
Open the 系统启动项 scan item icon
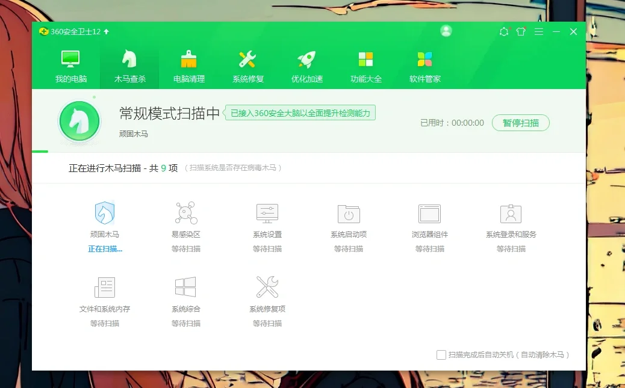coord(348,213)
